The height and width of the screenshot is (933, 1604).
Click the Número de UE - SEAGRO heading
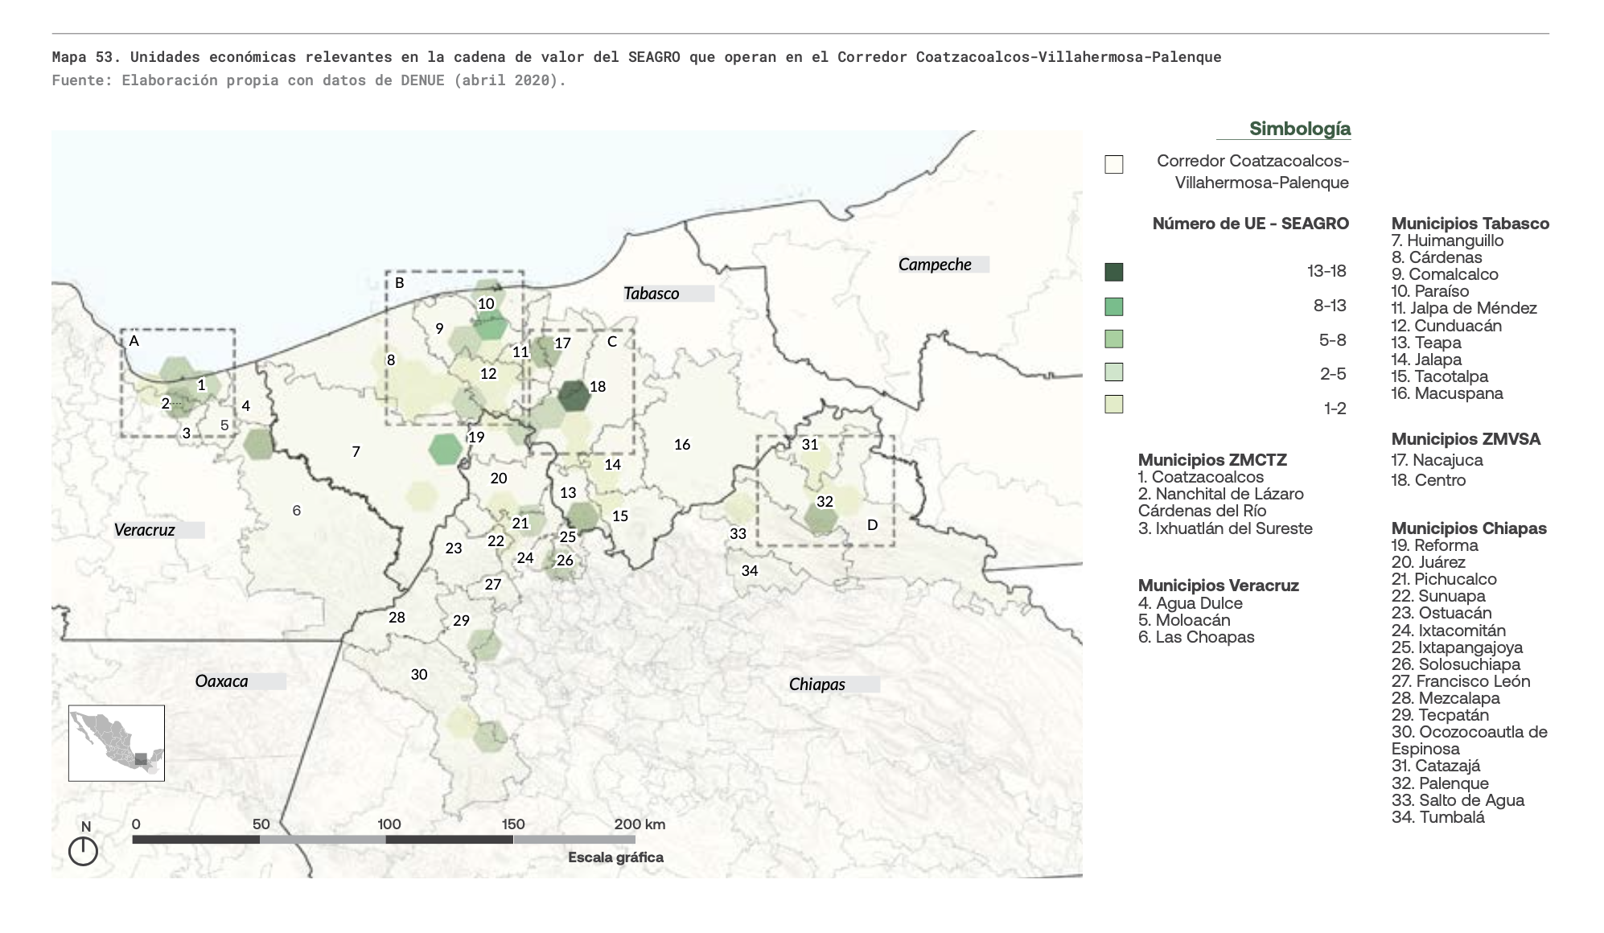[1250, 224]
